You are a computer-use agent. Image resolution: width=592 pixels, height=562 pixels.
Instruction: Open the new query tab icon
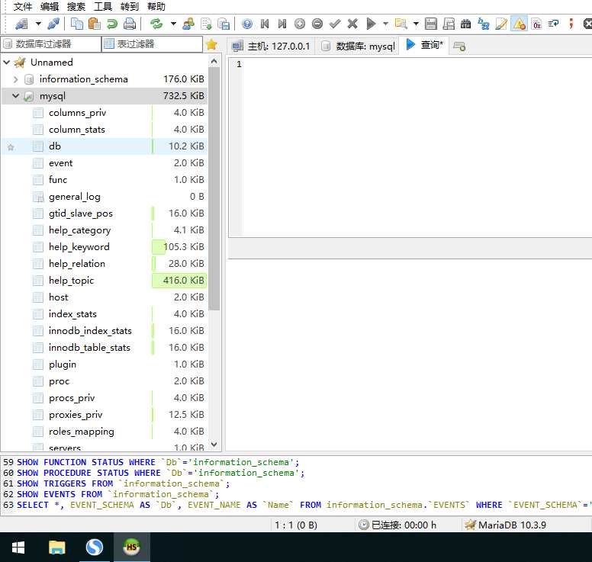point(459,46)
